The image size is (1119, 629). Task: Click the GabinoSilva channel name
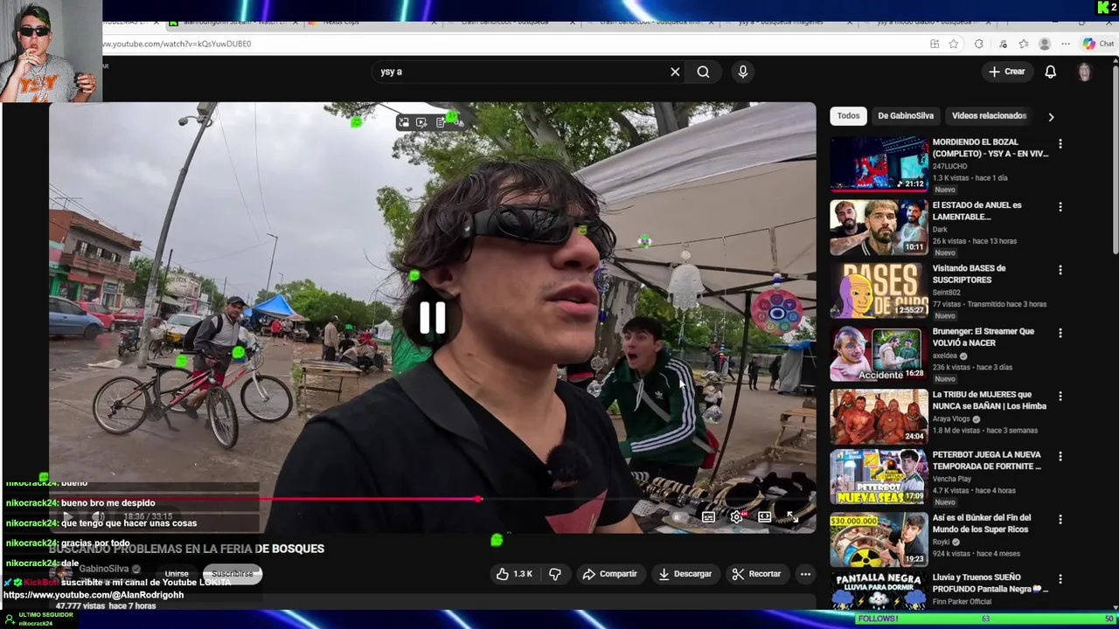pyautogui.click(x=104, y=569)
